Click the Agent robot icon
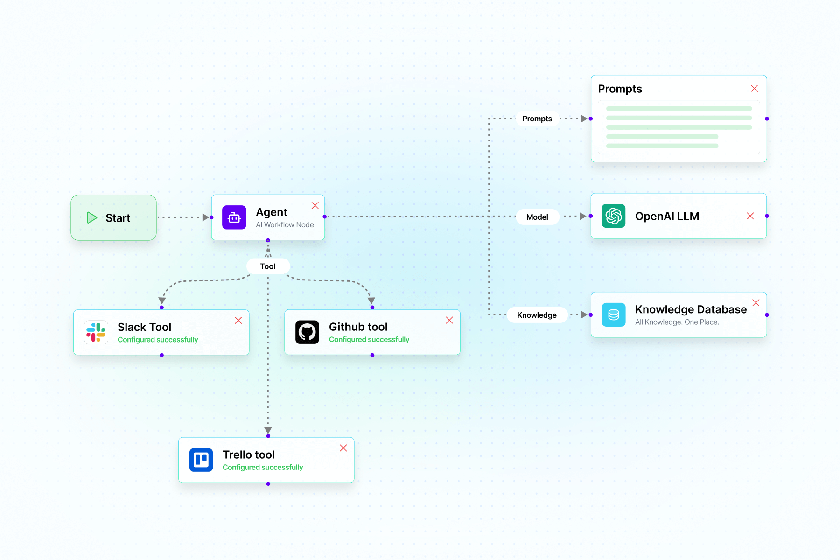The image size is (840, 560). pos(234,217)
